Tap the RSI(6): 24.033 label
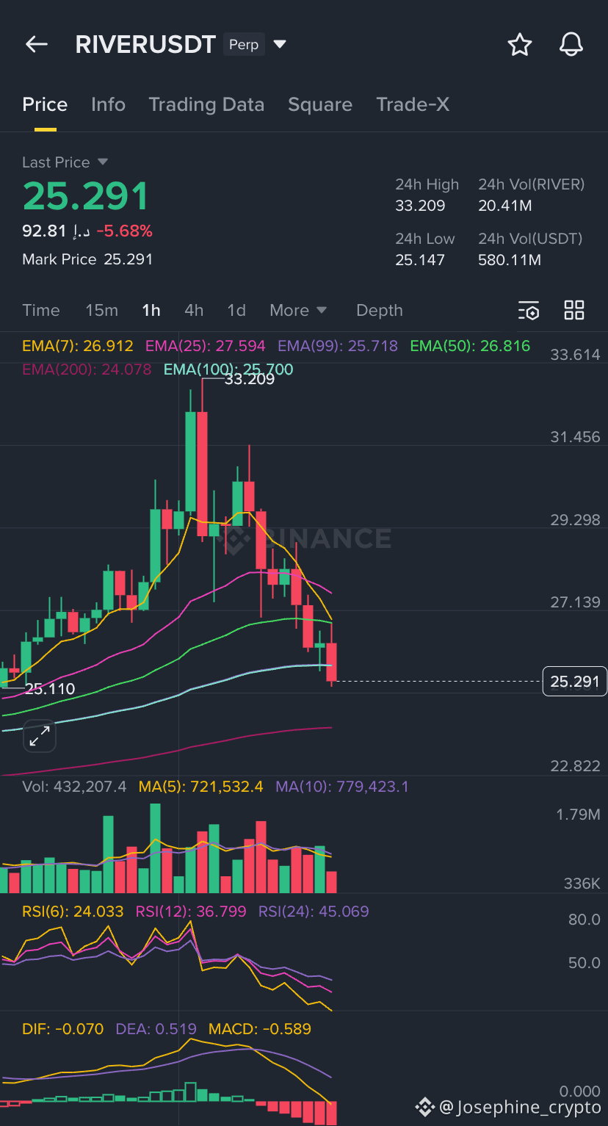Screen dimensions: 608x1126 tap(73, 912)
